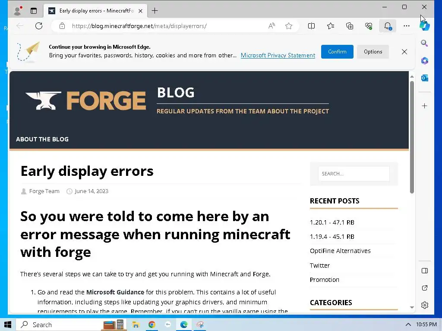Open split screen icon
Screen dimensions: 442x331
(311, 26)
